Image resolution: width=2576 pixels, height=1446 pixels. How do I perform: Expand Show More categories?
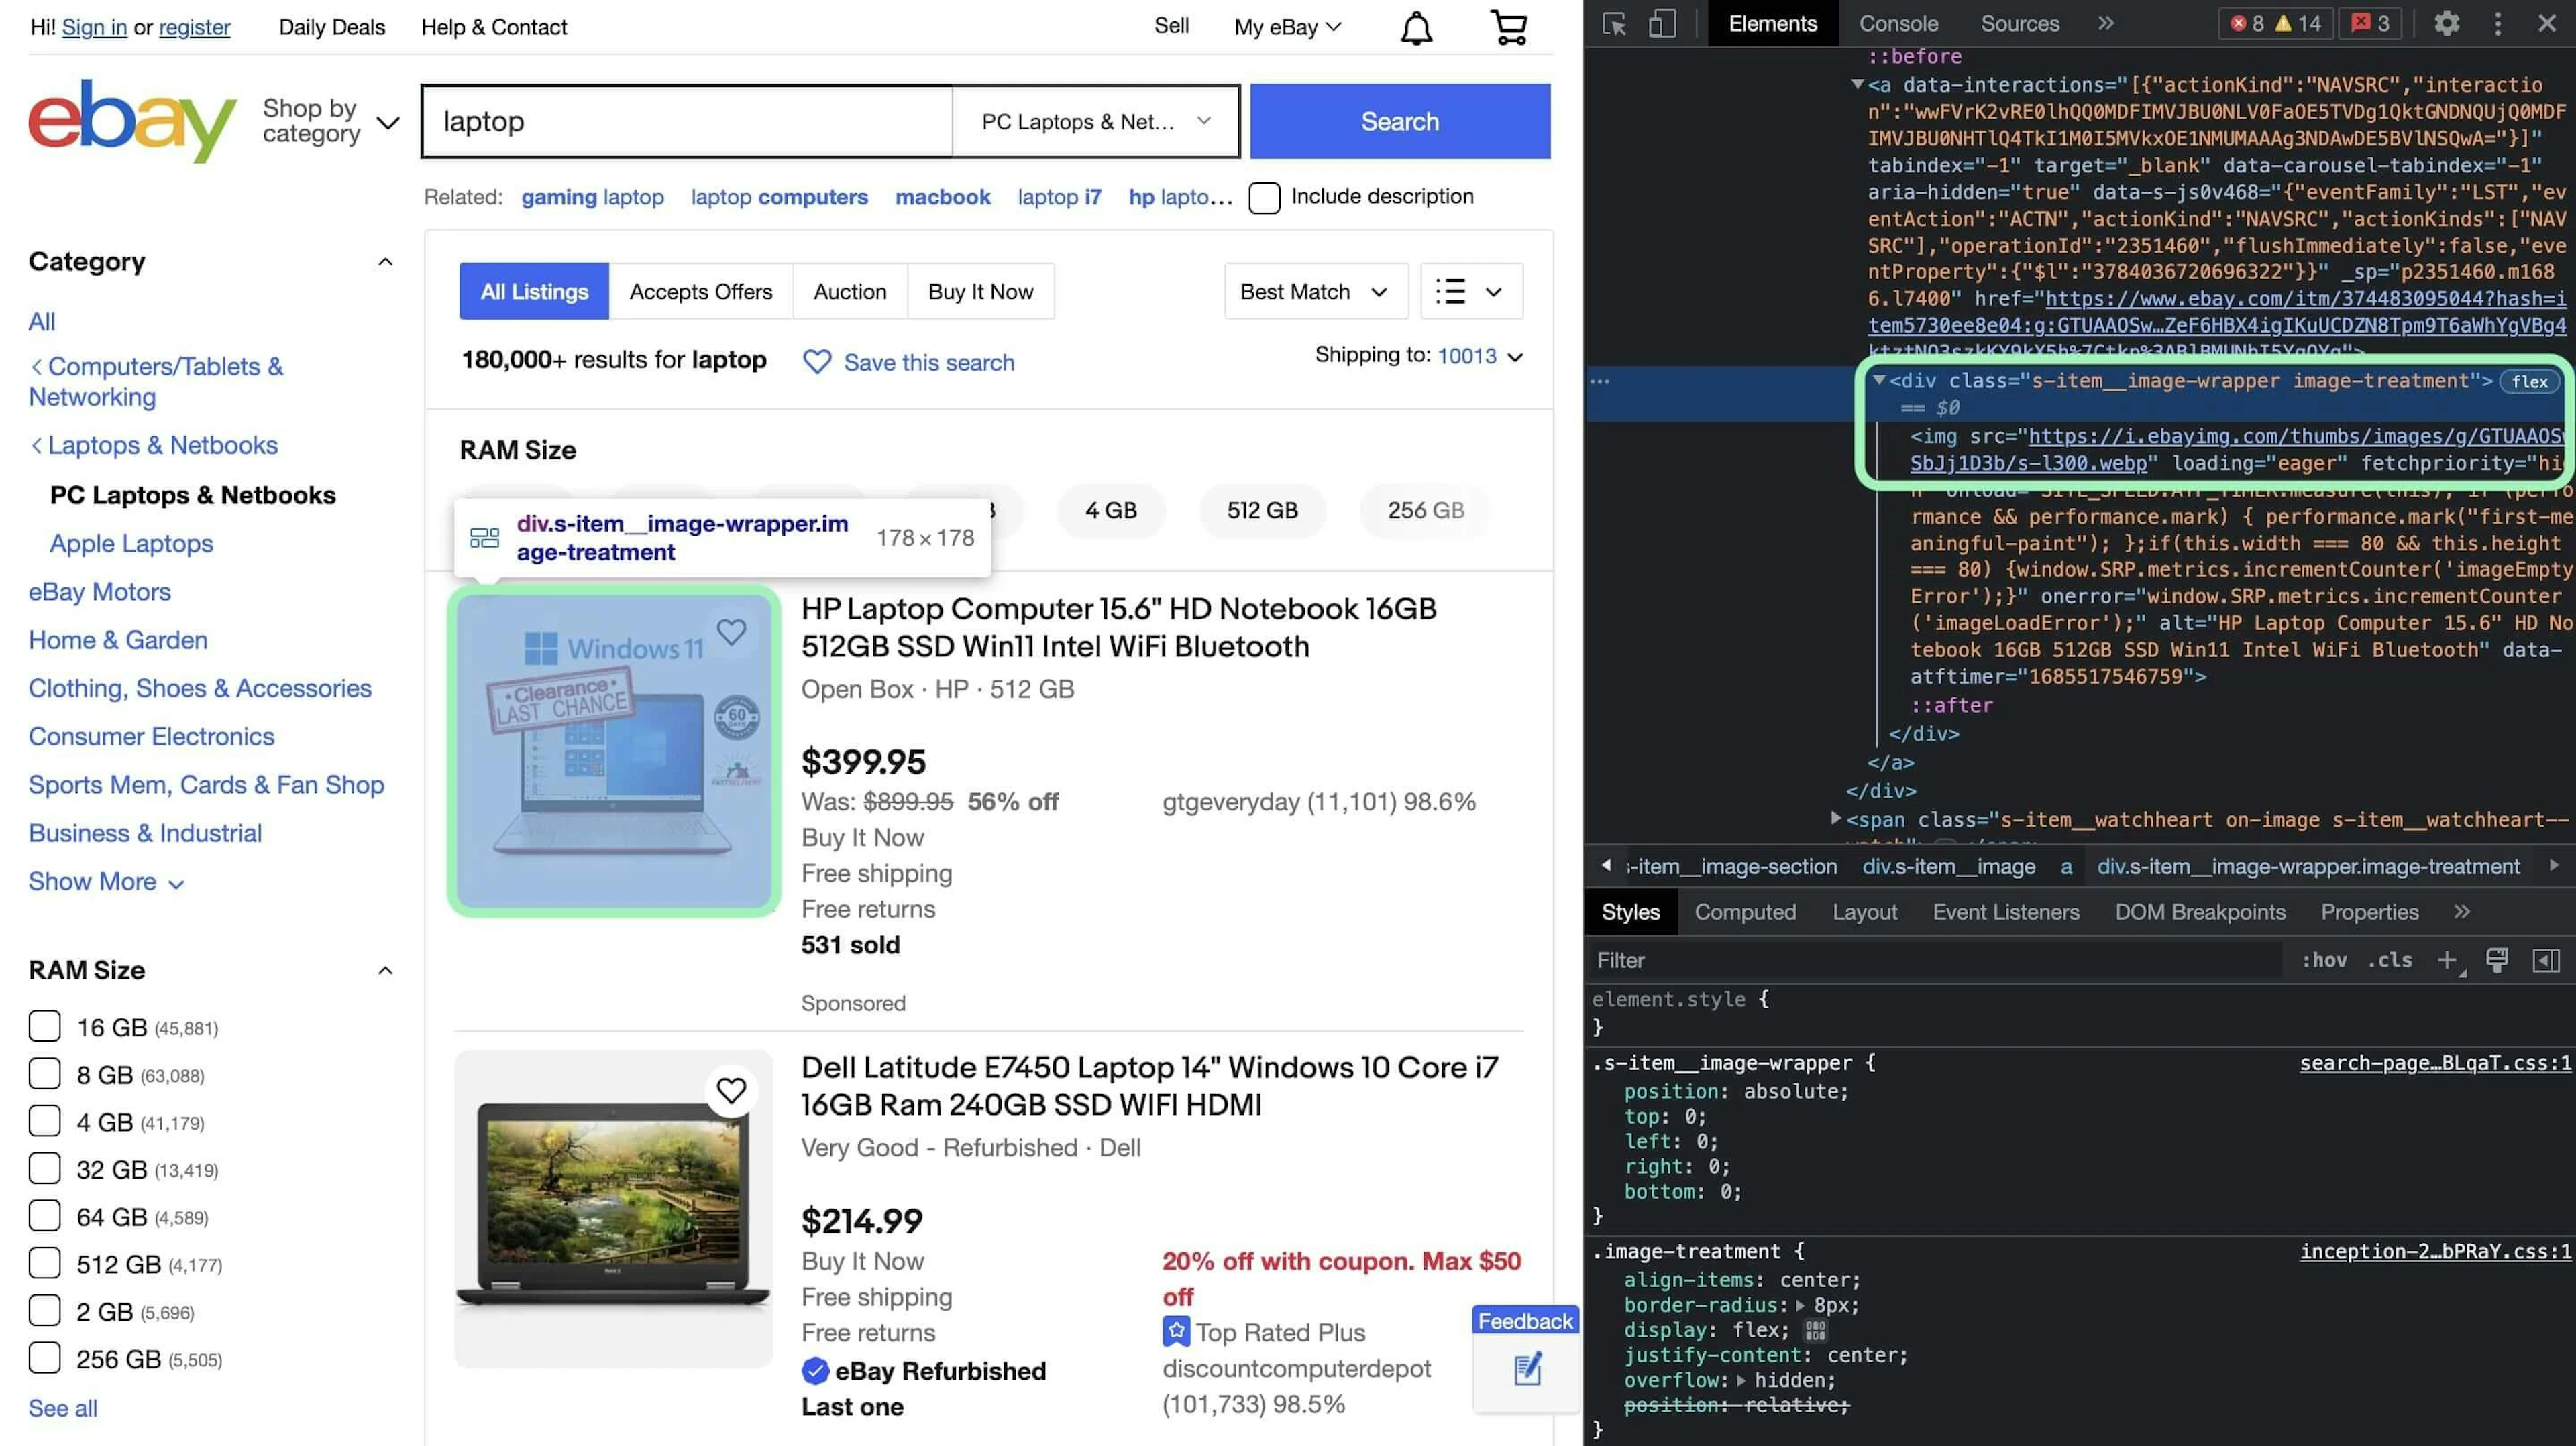(x=106, y=882)
